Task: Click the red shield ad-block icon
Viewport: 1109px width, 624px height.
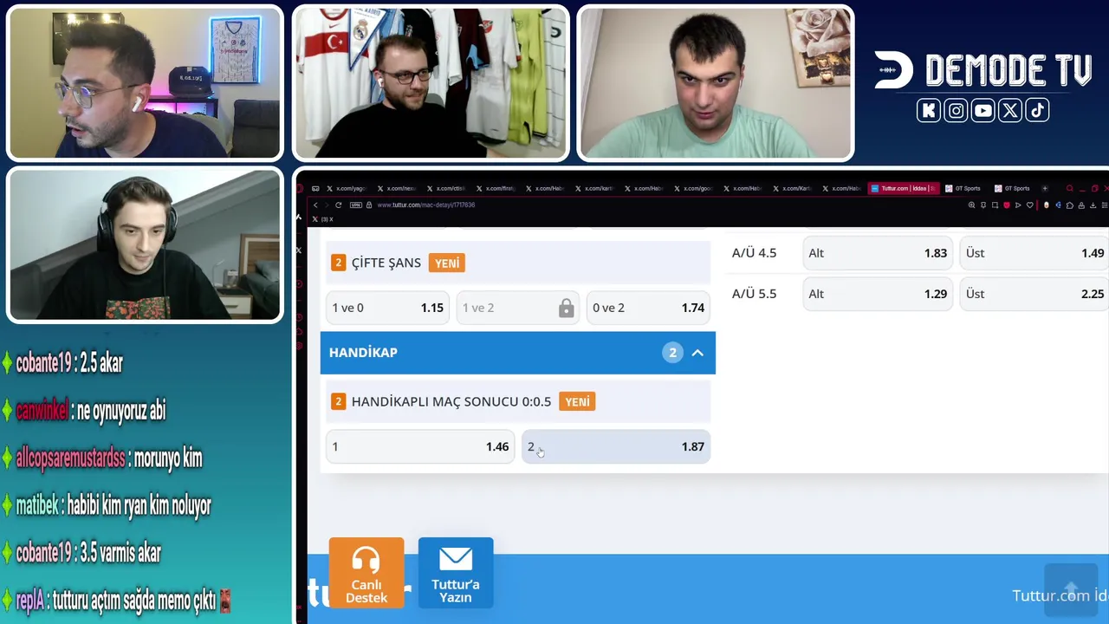Action: click(x=1006, y=205)
